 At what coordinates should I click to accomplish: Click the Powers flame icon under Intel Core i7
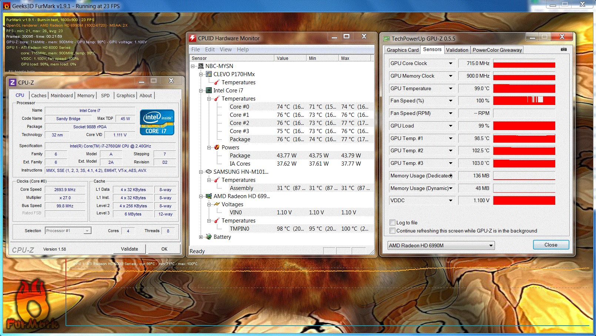pos(217,147)
